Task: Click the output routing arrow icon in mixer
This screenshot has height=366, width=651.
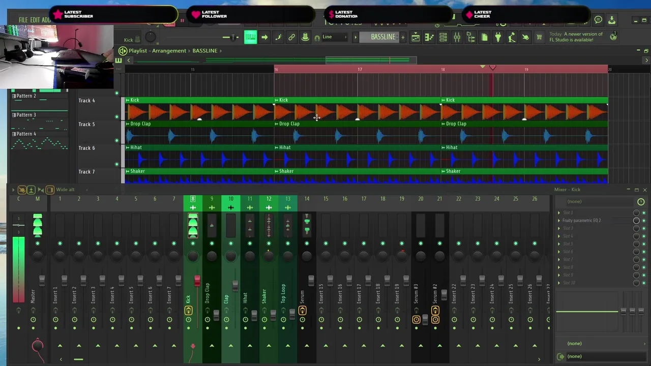Action: [561, 356]
